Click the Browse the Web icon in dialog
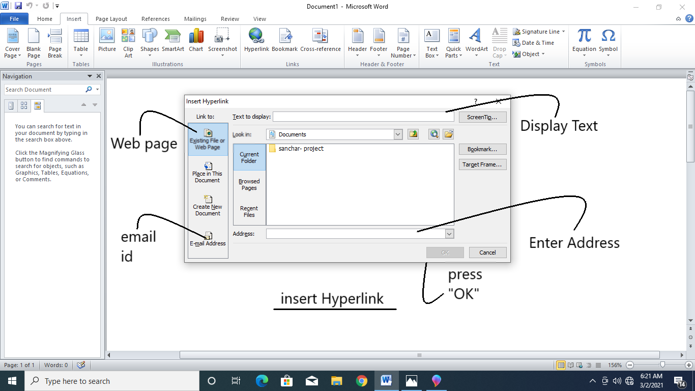The image size is (695, 391). point(433,134)
